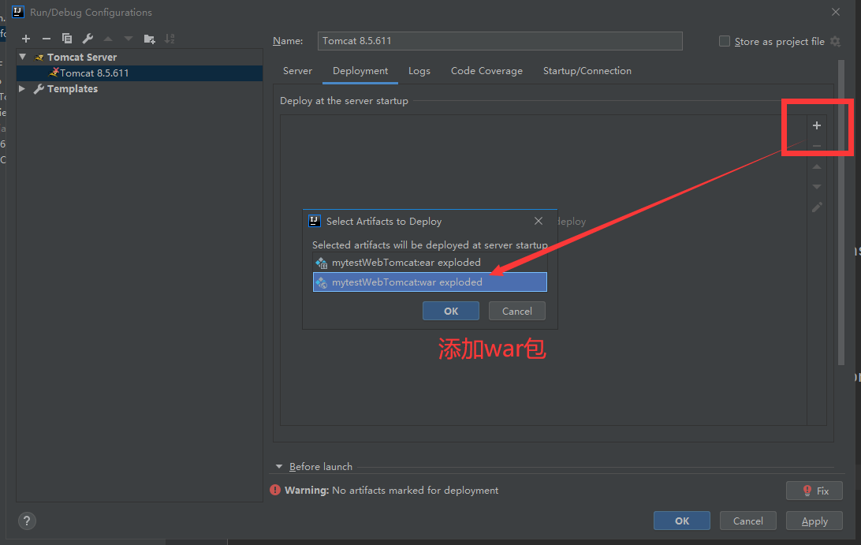Add new run configuration with plus icon

tap(26, 39)
